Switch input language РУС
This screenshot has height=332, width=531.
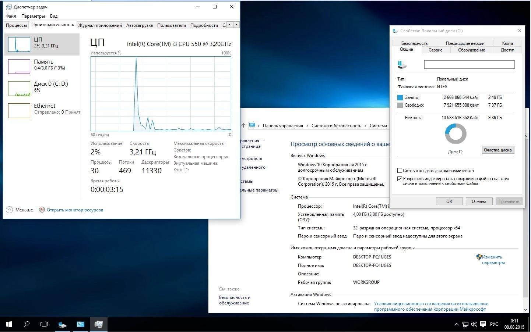[x=494, y=324]
